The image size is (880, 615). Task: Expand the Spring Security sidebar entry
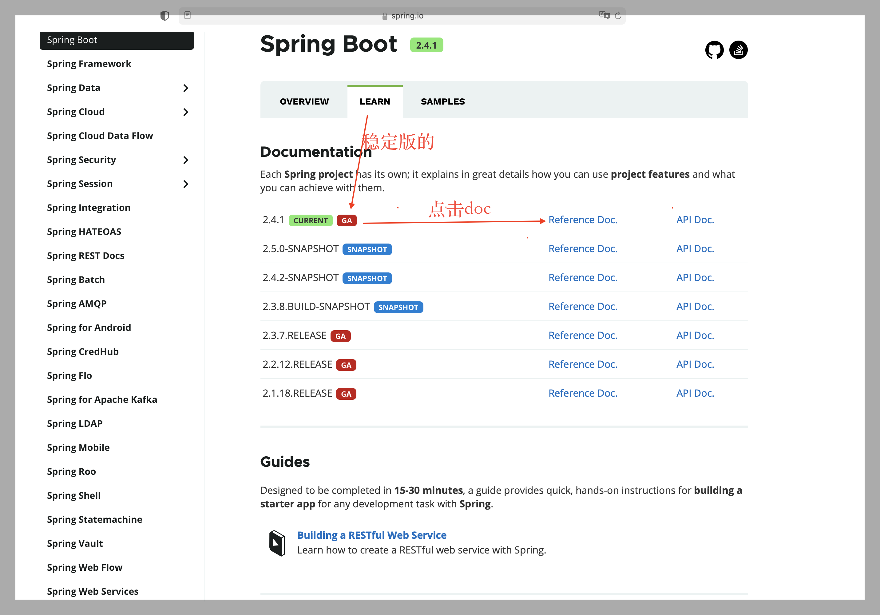tap(186, 160)
